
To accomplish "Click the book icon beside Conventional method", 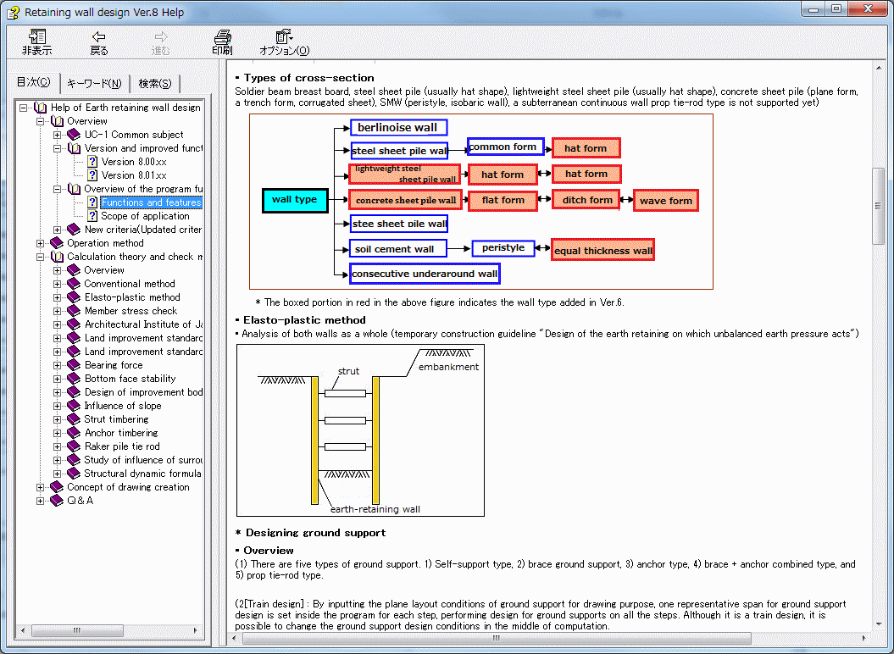I will click(x=74, y=284).
